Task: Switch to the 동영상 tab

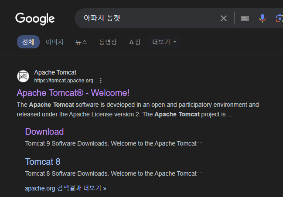Action: pos(108,42)
